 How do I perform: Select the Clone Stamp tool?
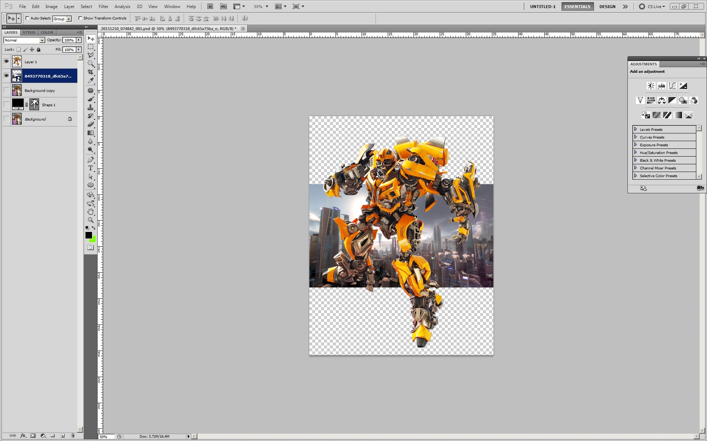(x=91, y=107)
